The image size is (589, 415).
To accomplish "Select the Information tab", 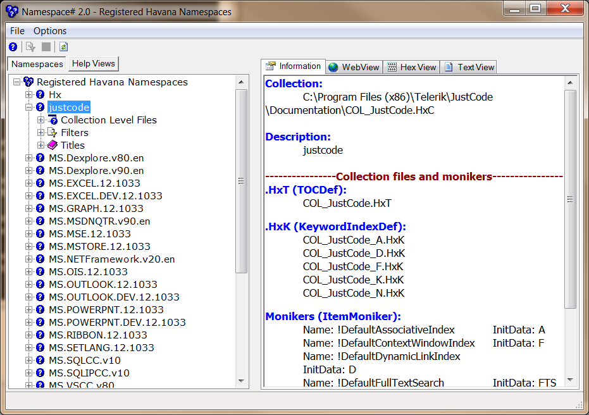I will [x=293, y=66].
